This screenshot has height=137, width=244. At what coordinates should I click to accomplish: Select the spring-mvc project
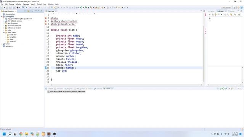pos(9,46)
